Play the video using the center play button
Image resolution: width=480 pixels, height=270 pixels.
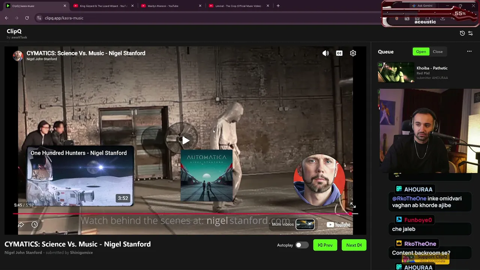point(186,141)
